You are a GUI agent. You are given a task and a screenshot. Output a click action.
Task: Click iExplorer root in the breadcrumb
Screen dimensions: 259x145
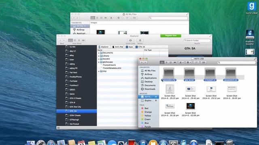[104, 47]
